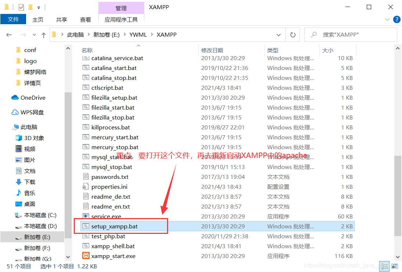Select the mercury_stop.bat file name

coord(115,147)
